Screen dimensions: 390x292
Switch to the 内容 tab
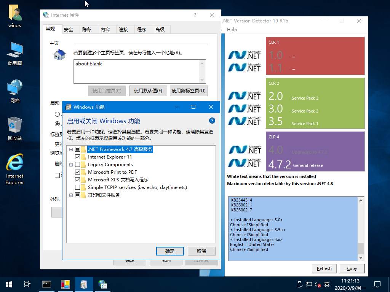(x=105, y=30)
